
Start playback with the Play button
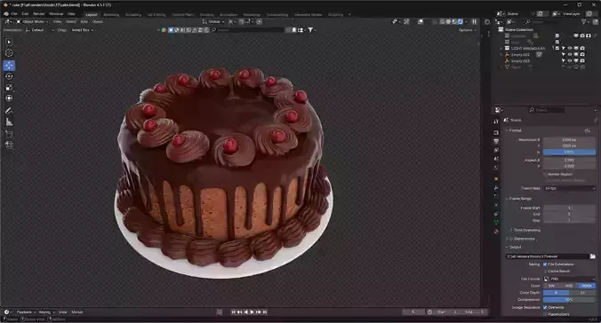pyautogui.click(x=252, y=312)
